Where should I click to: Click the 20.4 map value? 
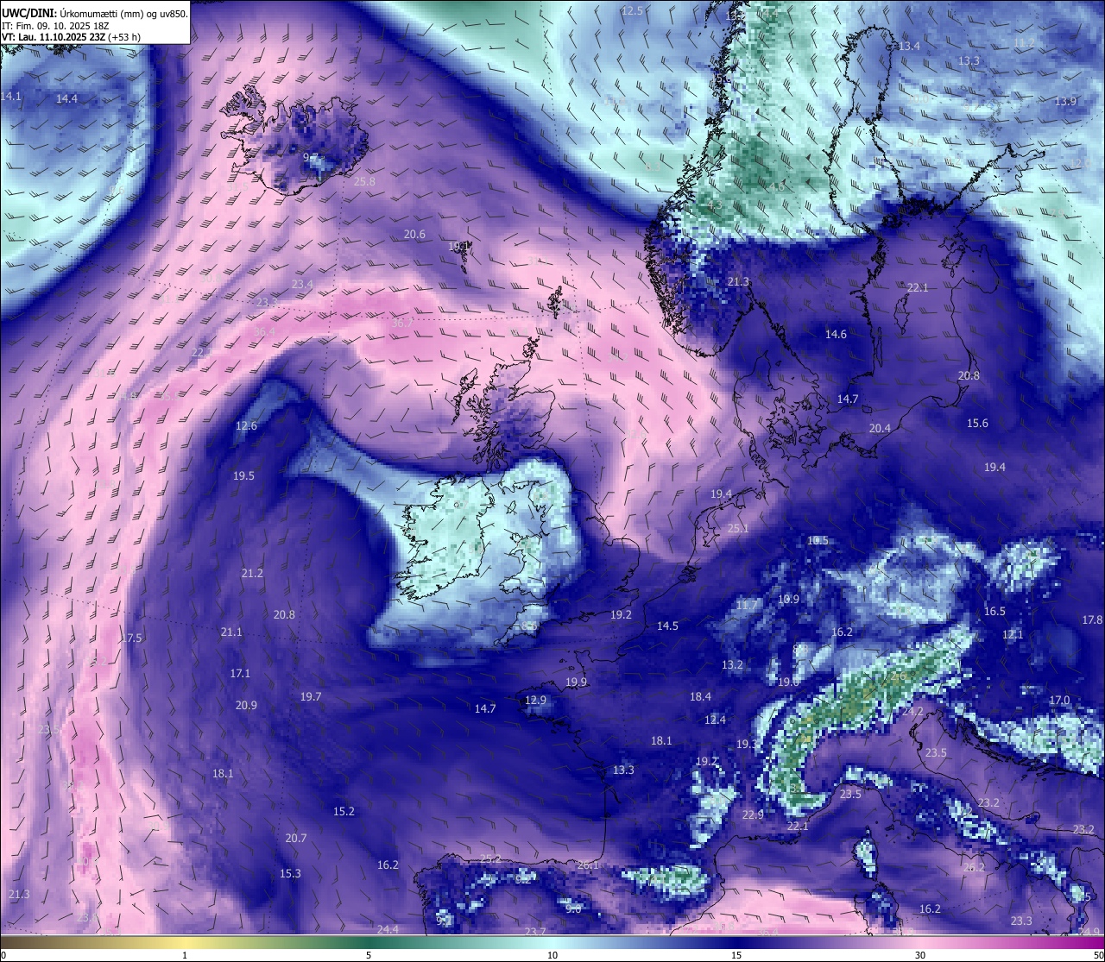pos(880,429)
